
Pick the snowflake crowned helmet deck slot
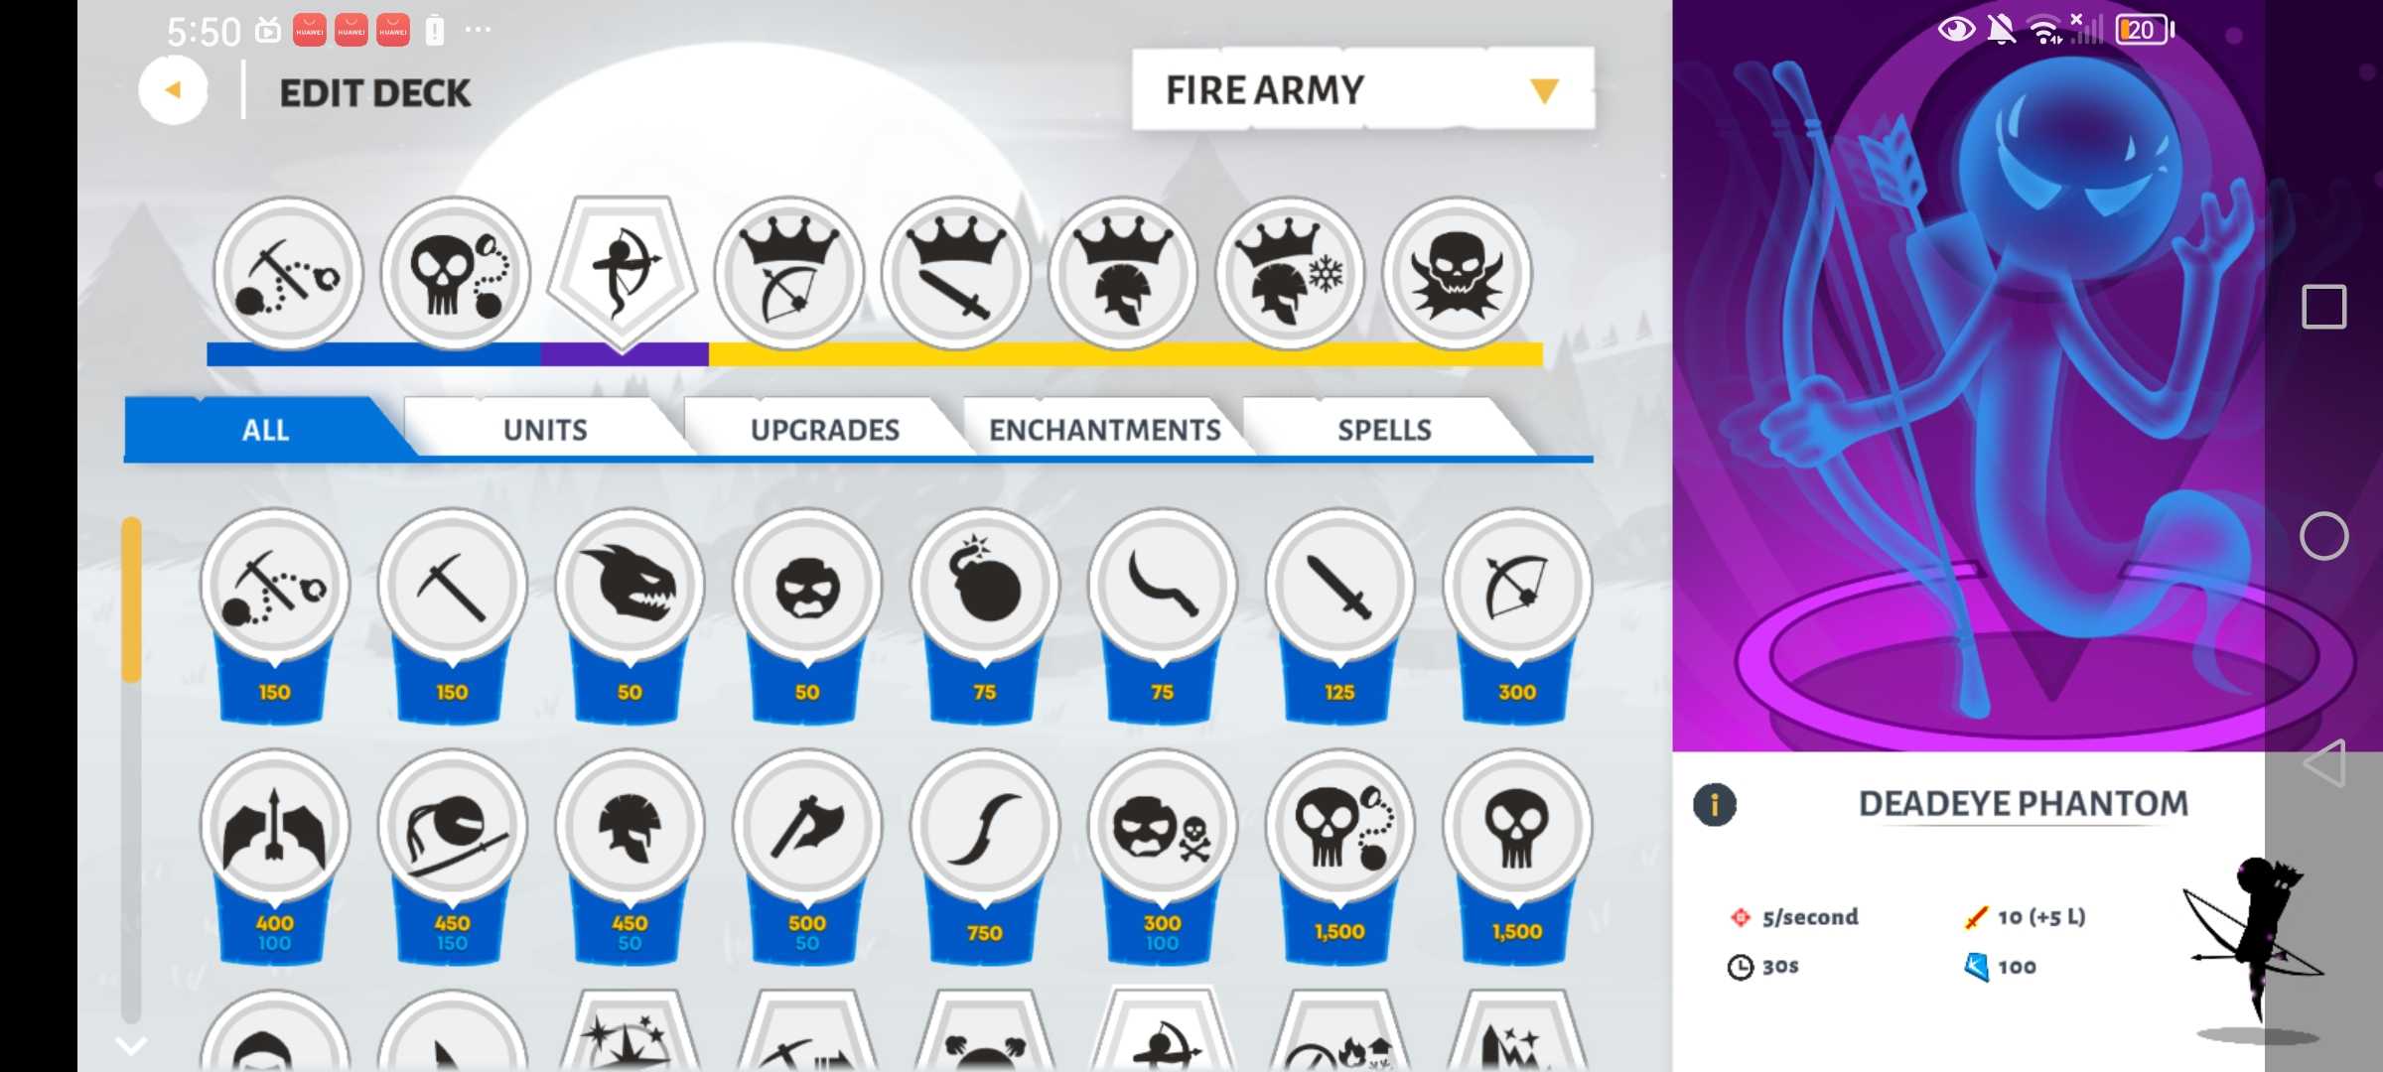coord(1290,273)
